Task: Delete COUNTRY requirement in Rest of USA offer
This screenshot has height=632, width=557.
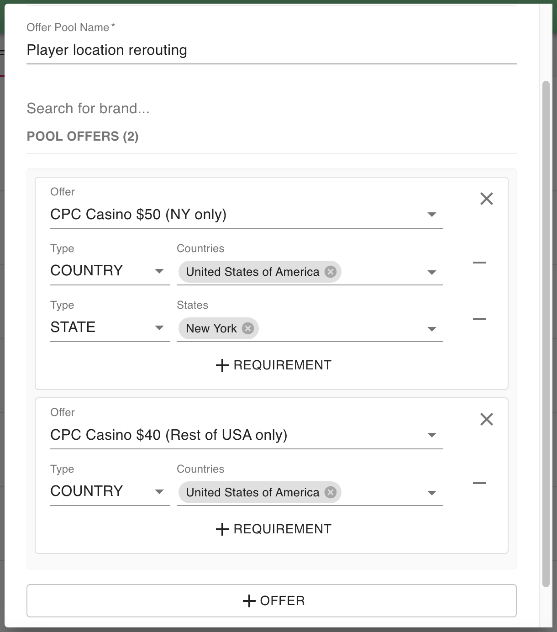Action: pos(479,483)
